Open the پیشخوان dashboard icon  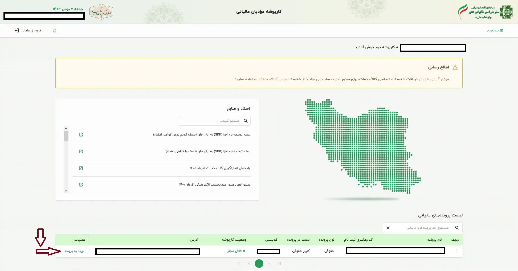coord(501,30)
